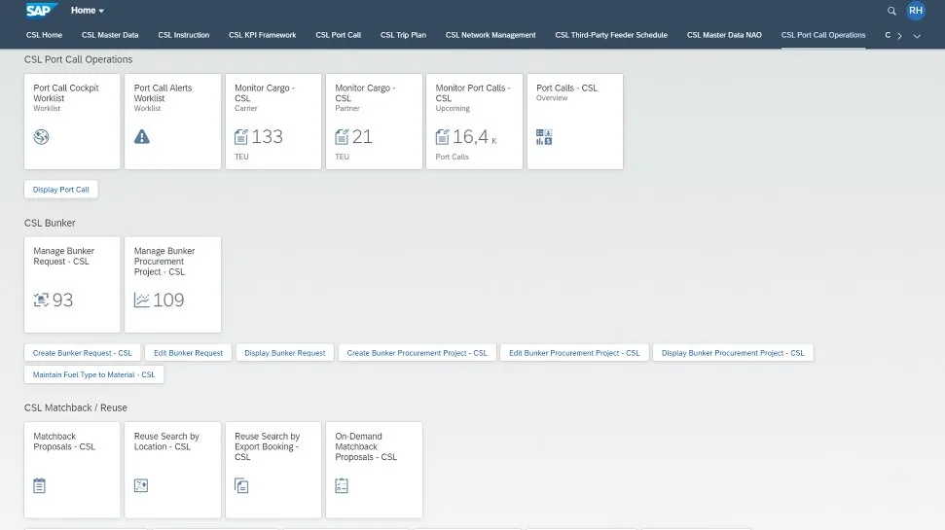The width and height of the screenshot is (945, 530).
Task: Open the Monitor Port Calls Upcoming tile
Action: click(x=474, y=121)
